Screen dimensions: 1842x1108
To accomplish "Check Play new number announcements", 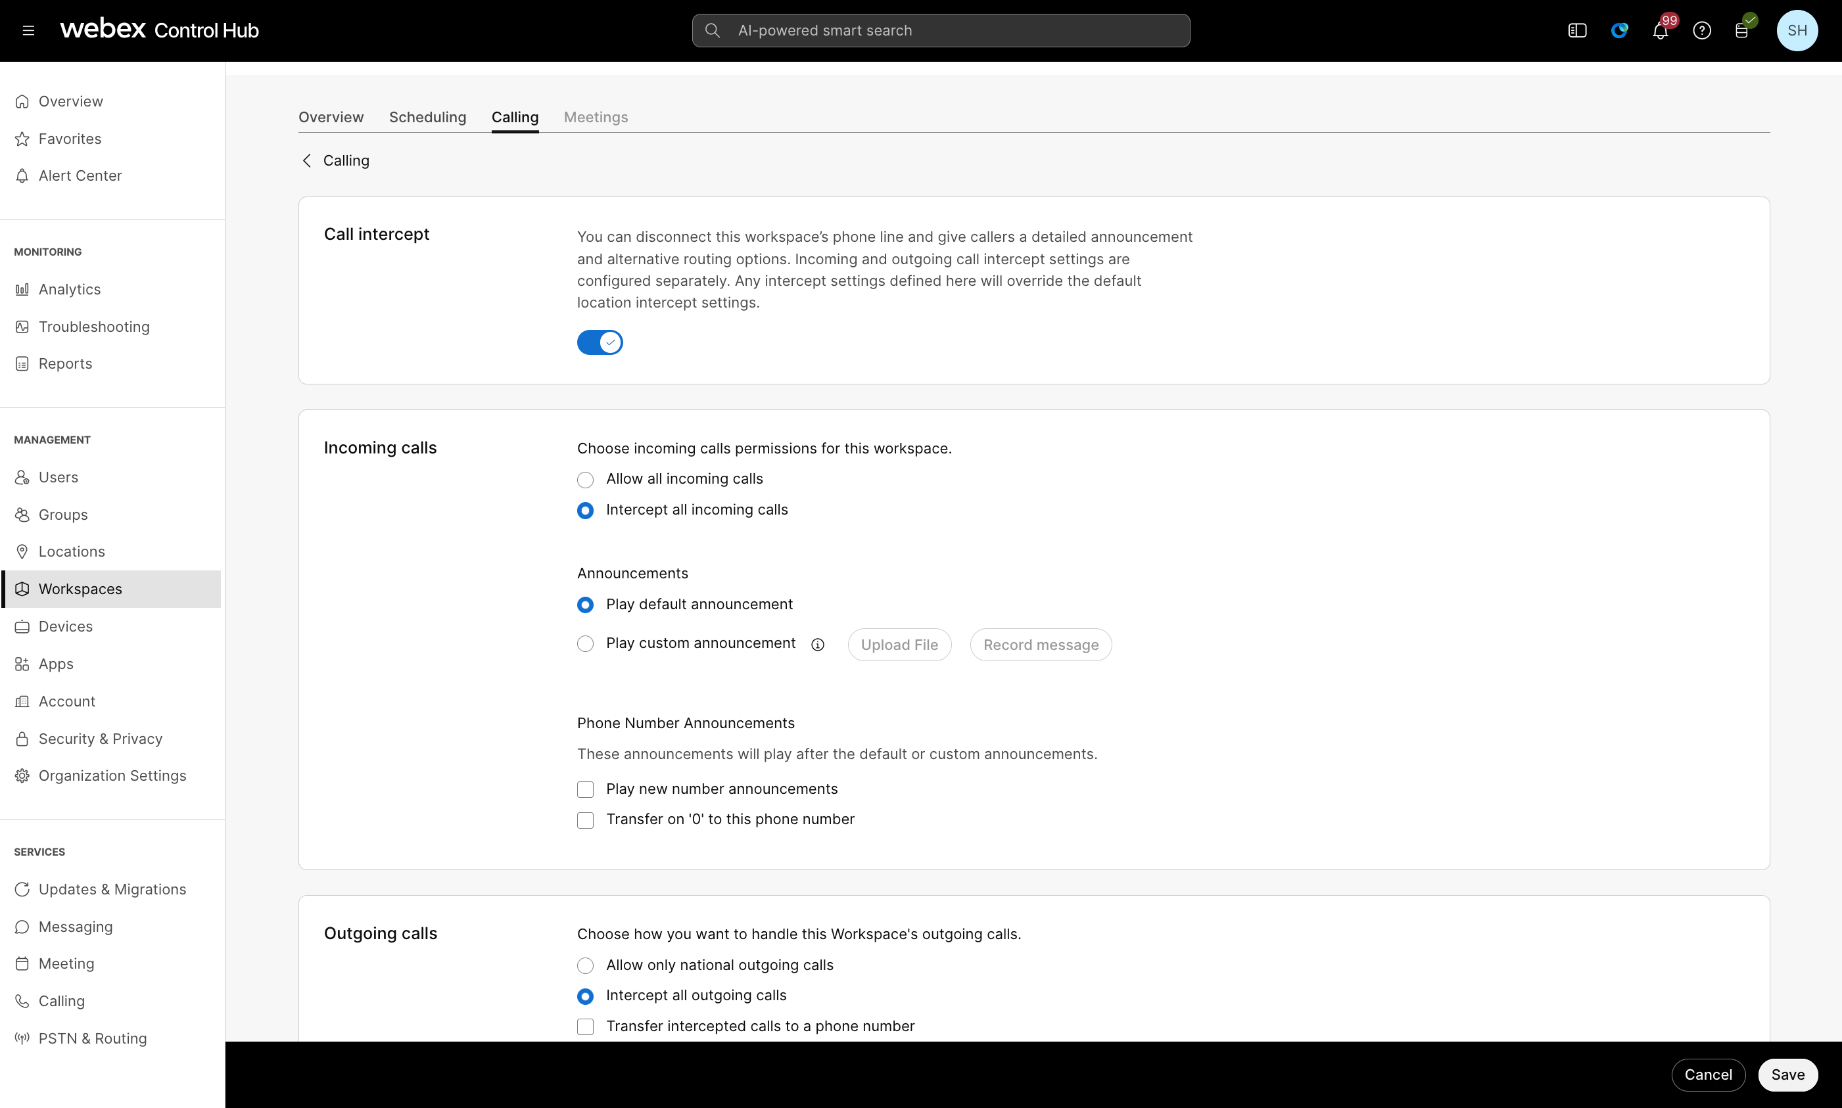I will pos(585,789).
